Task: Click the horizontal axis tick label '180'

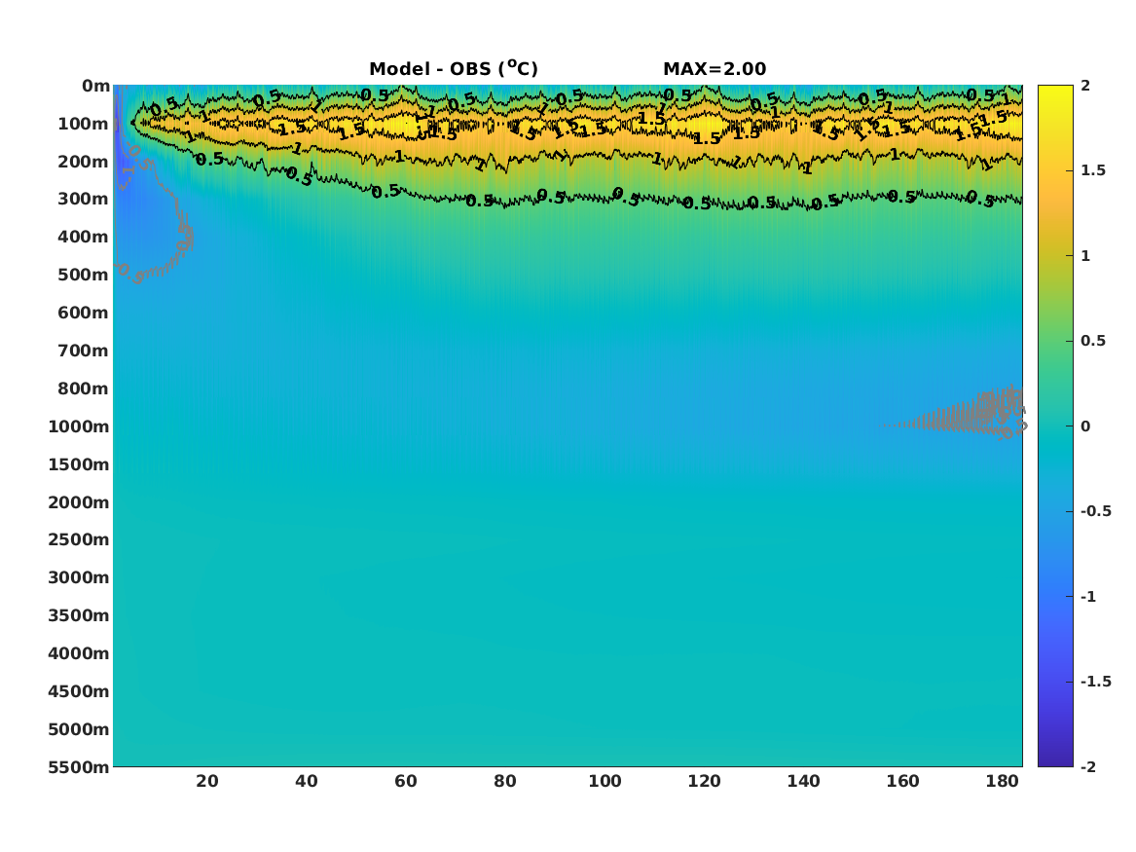Action: pyautogui.click(x=1003, y=781)
